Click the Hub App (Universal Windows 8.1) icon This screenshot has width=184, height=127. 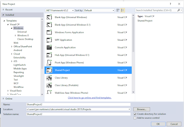point(49,55)
